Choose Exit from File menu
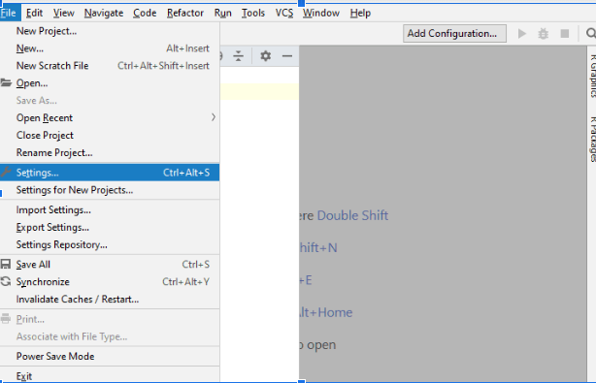 tap(110, 376)
